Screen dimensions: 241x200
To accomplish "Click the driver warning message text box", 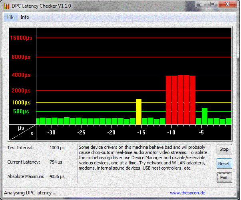I will click(x=145, y=163).
